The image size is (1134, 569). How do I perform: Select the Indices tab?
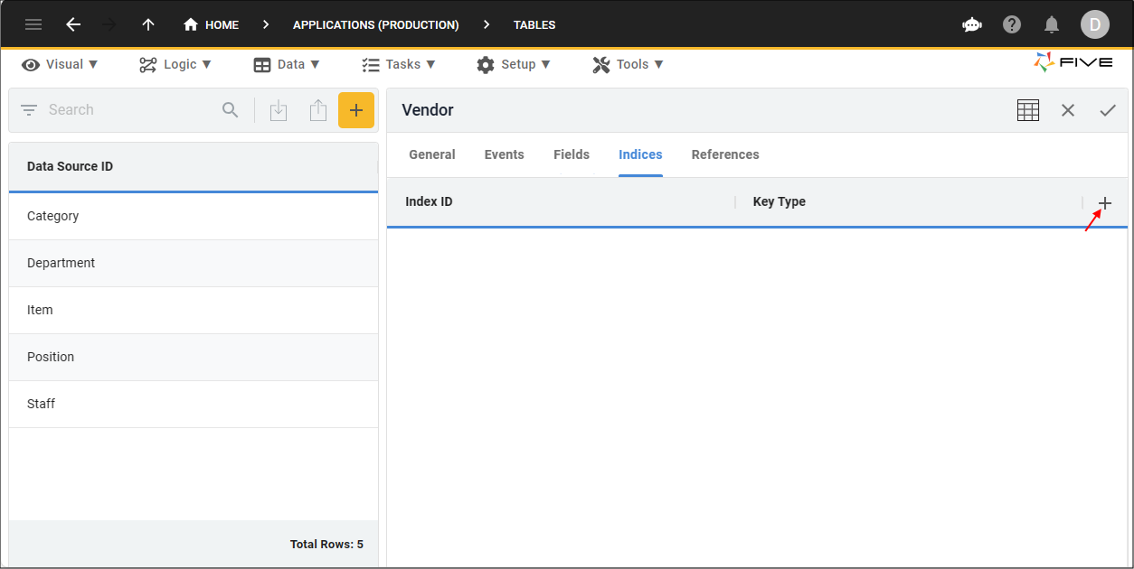tap(640, 154)
